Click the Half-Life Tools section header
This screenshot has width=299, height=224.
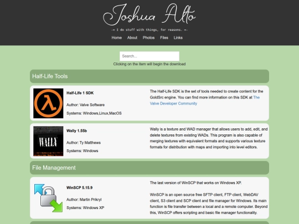tap(149, 76)
